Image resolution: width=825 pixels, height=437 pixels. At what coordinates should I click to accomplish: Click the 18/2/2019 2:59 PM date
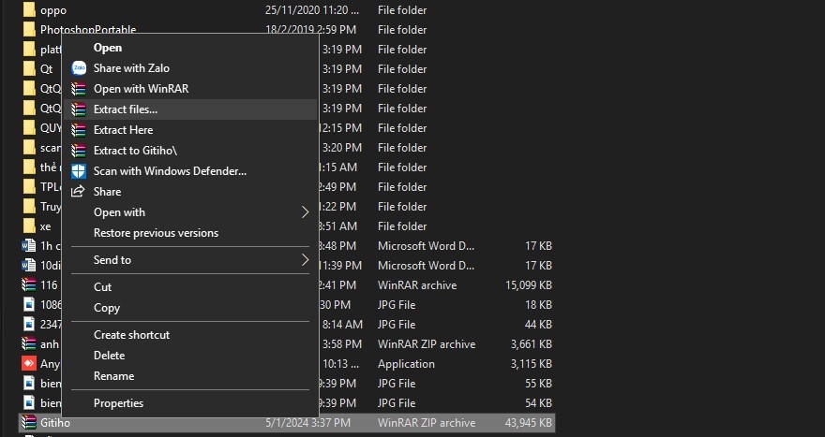pos(310,29)
